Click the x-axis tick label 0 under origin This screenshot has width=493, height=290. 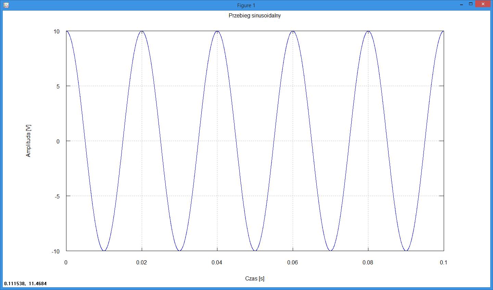click(x=66, y=262)
